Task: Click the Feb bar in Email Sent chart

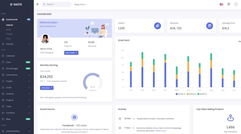Action: [142, 70]
